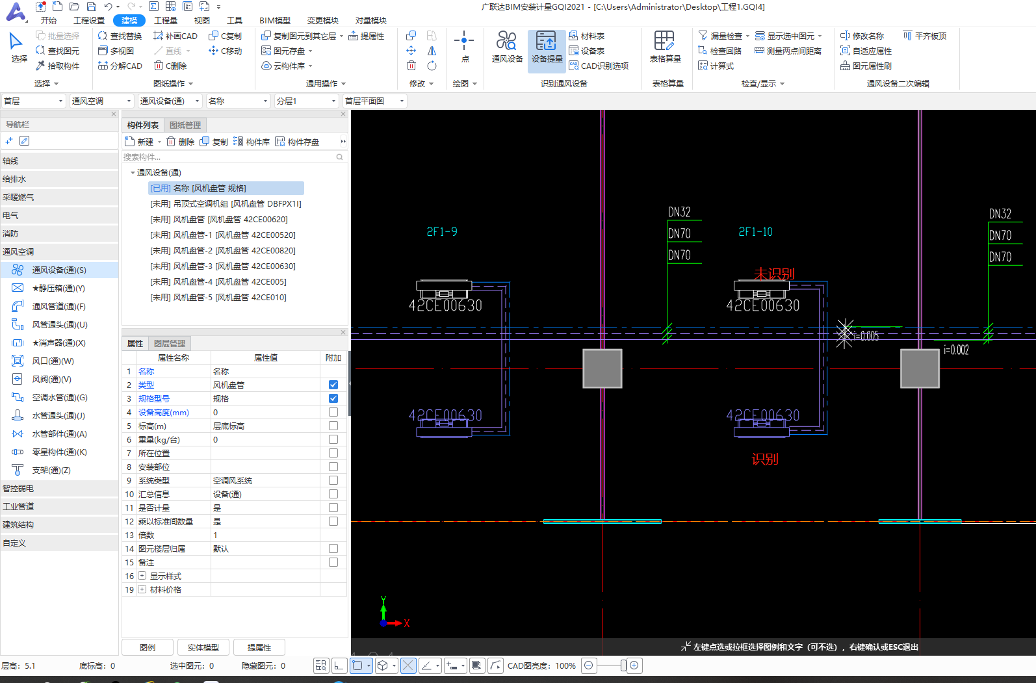Click C移动 tool

pos(225,51)
